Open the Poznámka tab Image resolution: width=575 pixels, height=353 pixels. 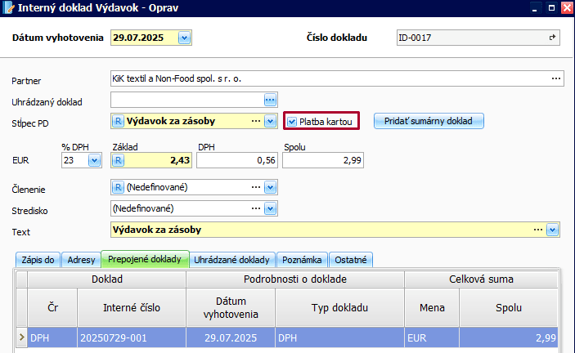tap(302, 260)
